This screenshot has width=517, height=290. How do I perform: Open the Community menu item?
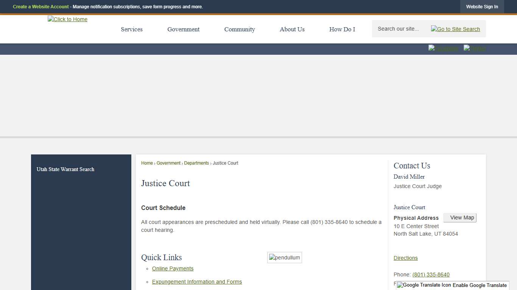239,29
